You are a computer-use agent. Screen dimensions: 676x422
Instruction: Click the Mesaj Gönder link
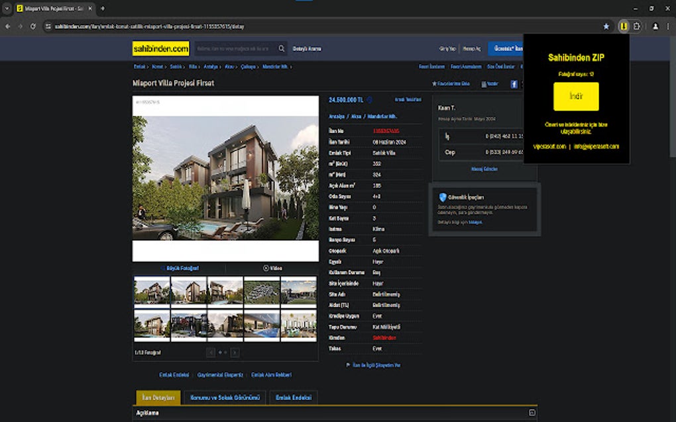pos(484,169)
